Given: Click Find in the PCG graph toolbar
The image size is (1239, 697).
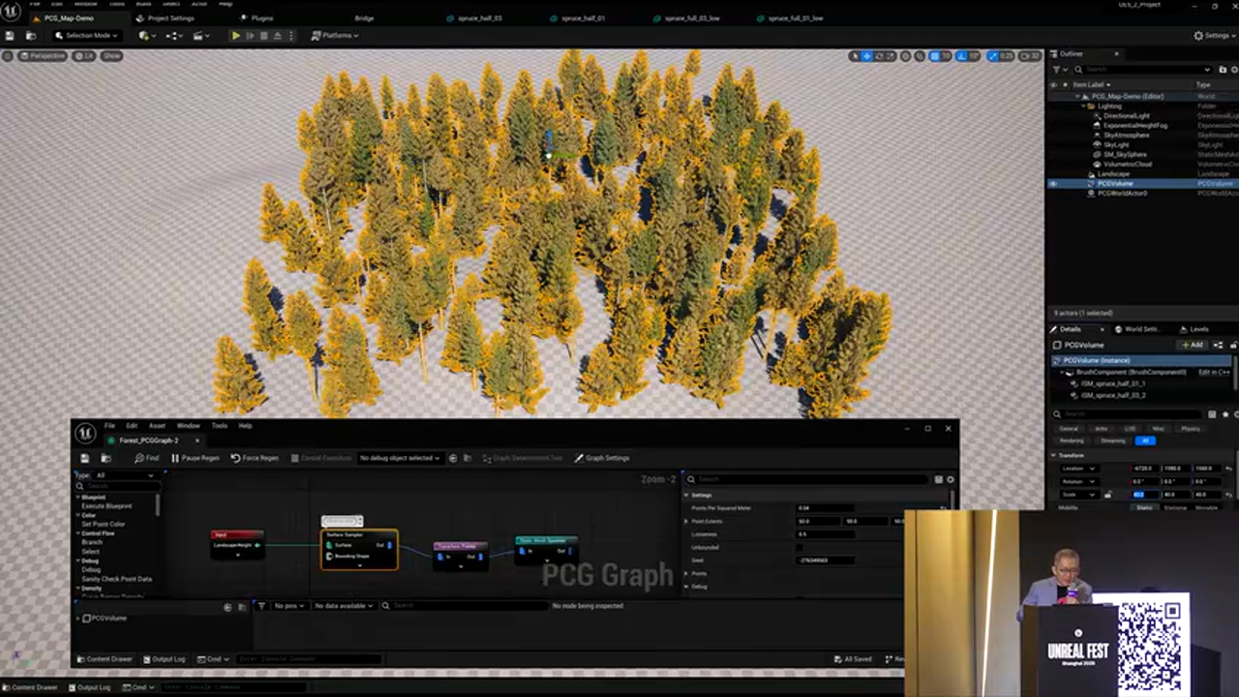Looking at the screenshot, I should click(x=147, y=458).
